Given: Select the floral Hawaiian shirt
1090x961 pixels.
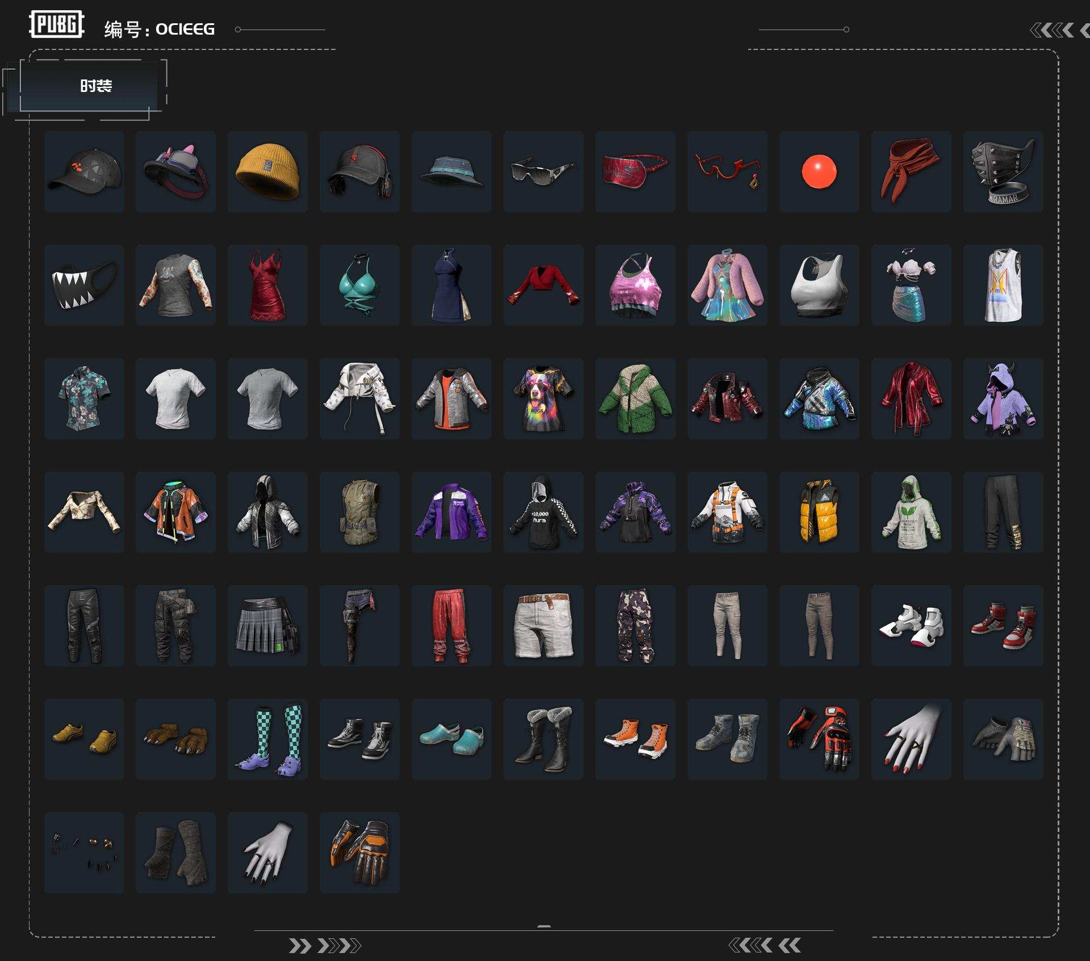Looking at the screenshot, I should coord(84,398).
